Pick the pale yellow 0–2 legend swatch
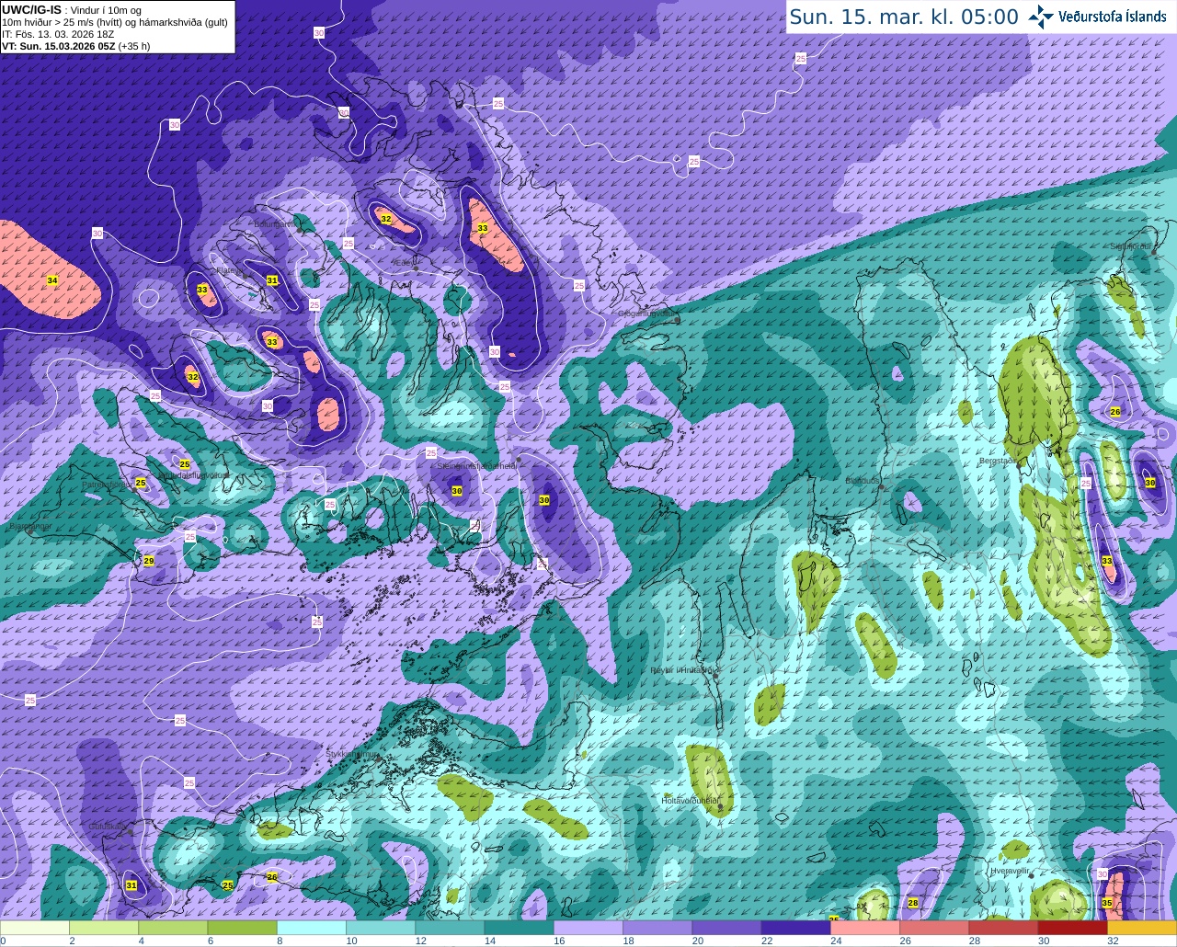Image resolution: width=1177 pixels, height=947 pixels. click(x=35, y=928)
